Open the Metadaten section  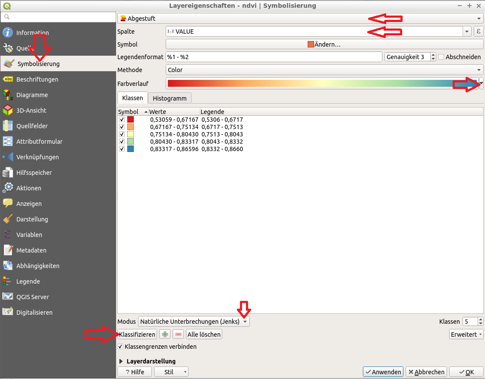pos(31,250)
